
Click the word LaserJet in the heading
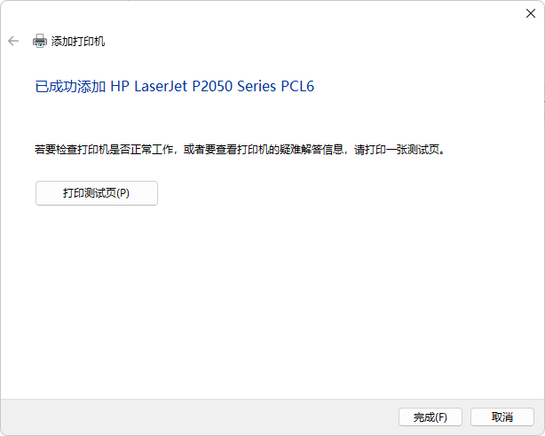pyautogui.click(x=161, y=86)
